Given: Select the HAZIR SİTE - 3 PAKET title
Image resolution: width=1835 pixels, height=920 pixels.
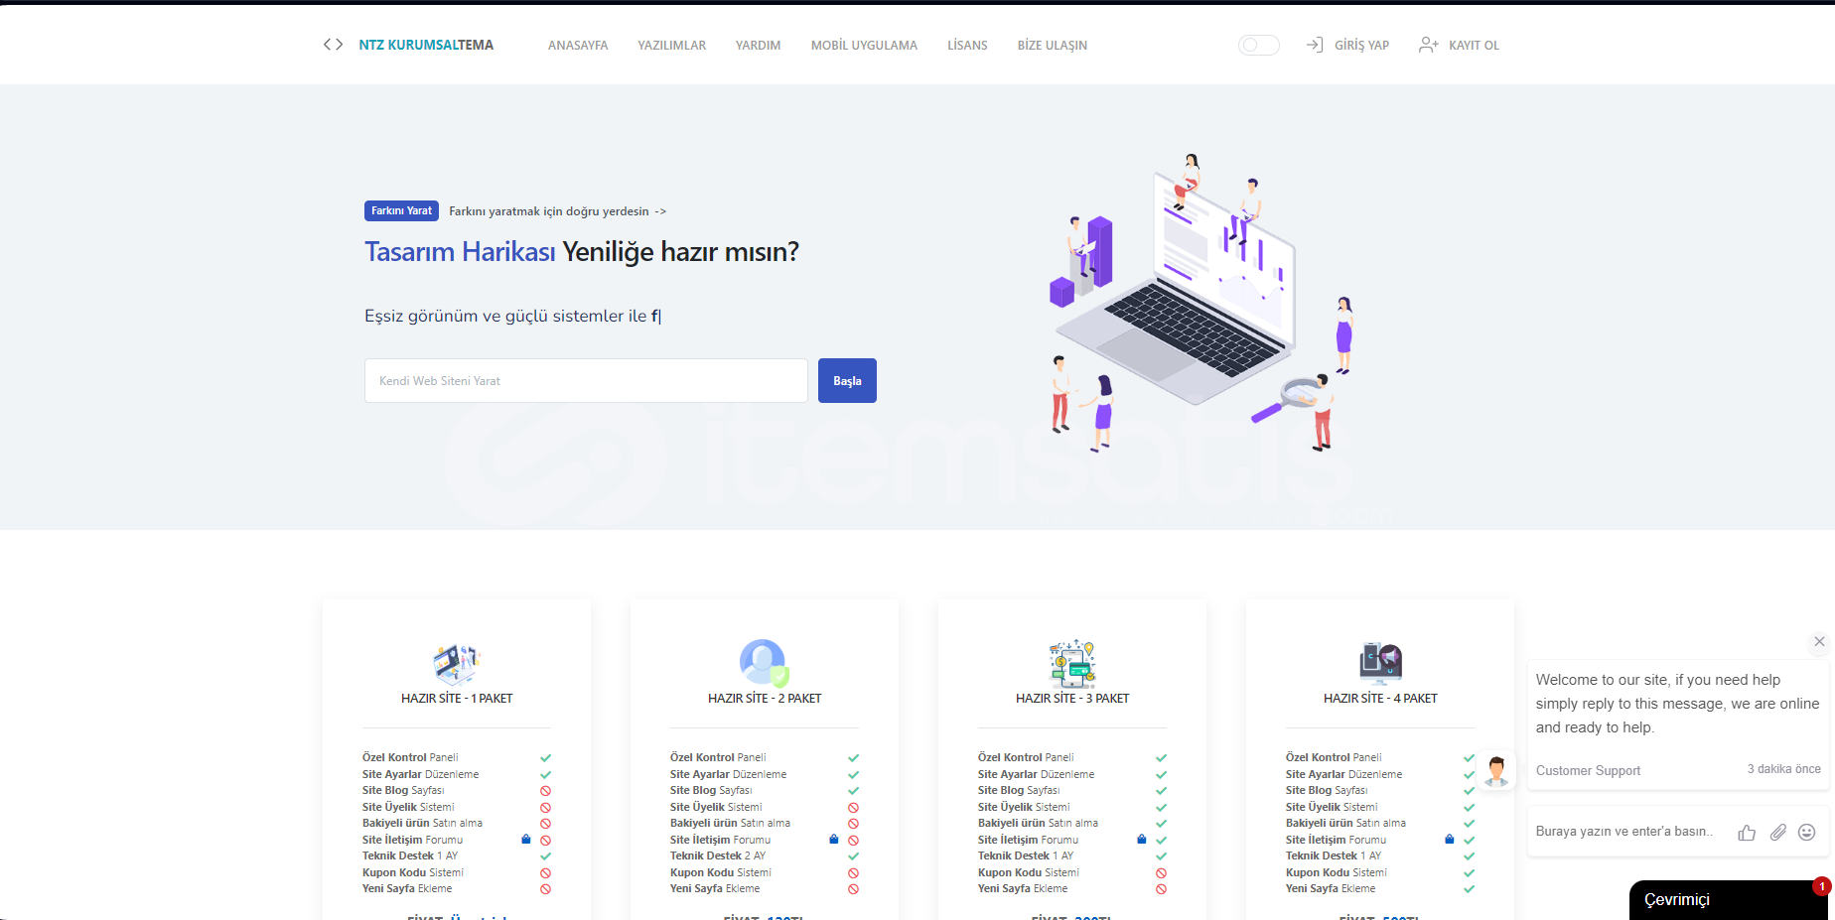Looking at the screenshot, I should pos(1072,699).
